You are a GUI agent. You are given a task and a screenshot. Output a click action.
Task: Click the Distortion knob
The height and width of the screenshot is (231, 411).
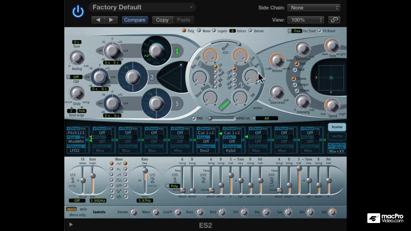click(302, 49)
